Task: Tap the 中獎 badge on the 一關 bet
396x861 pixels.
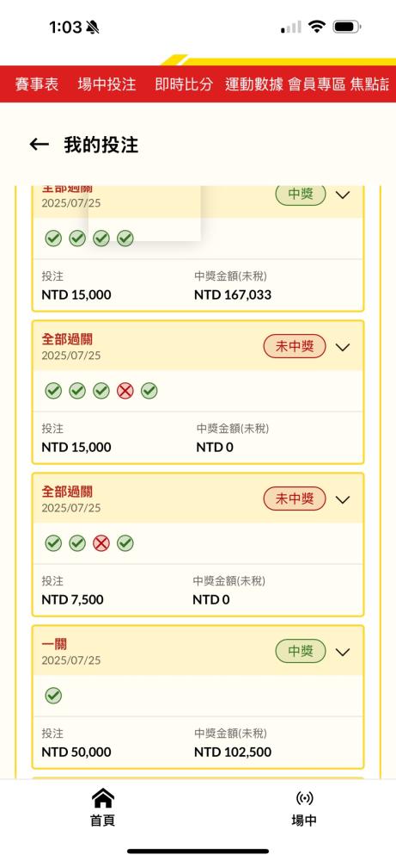Action: click(300, 651)
